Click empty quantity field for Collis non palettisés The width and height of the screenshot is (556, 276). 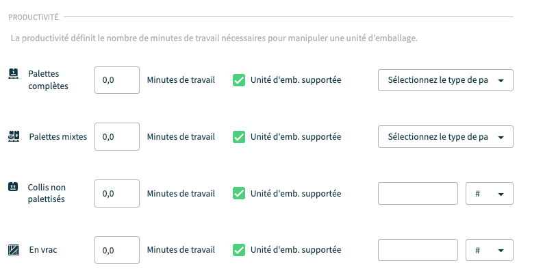pos(418,194)
